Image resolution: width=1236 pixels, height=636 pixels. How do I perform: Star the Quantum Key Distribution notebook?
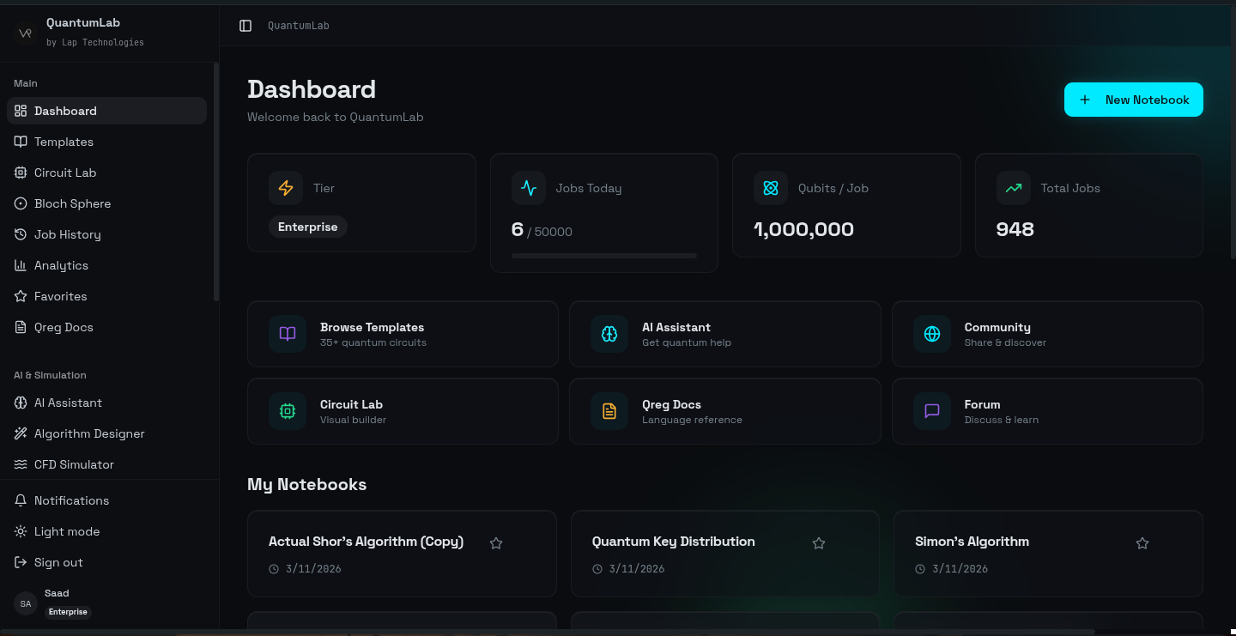(x=818, y=542)
